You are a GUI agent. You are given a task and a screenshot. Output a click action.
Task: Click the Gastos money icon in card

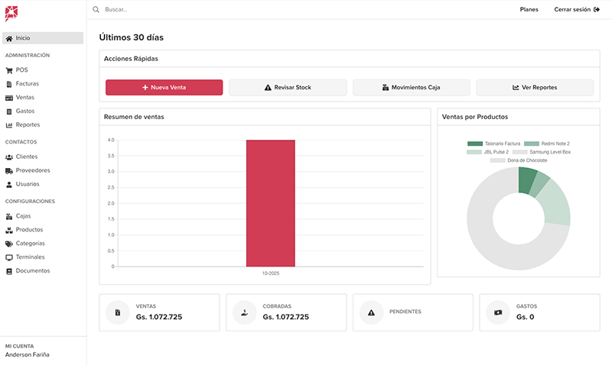[x=498, y=312]
